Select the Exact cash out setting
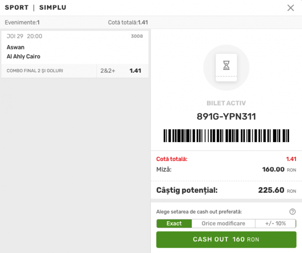 174,223
